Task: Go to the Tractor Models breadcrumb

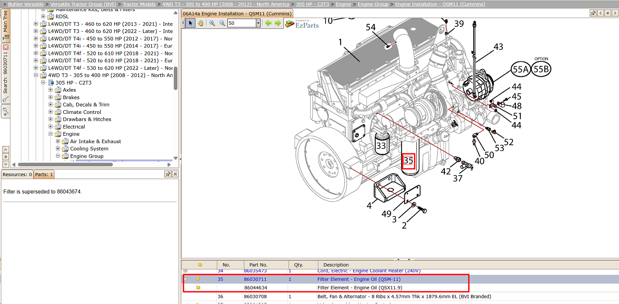Action: coord(139,4)
